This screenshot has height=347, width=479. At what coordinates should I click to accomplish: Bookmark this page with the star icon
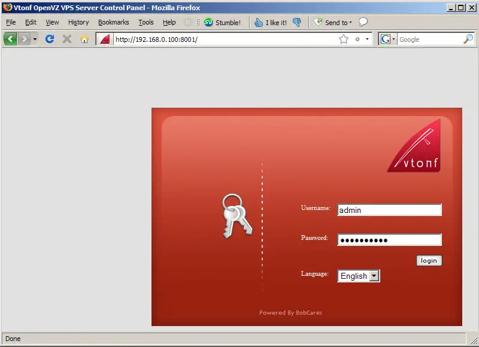344,39
